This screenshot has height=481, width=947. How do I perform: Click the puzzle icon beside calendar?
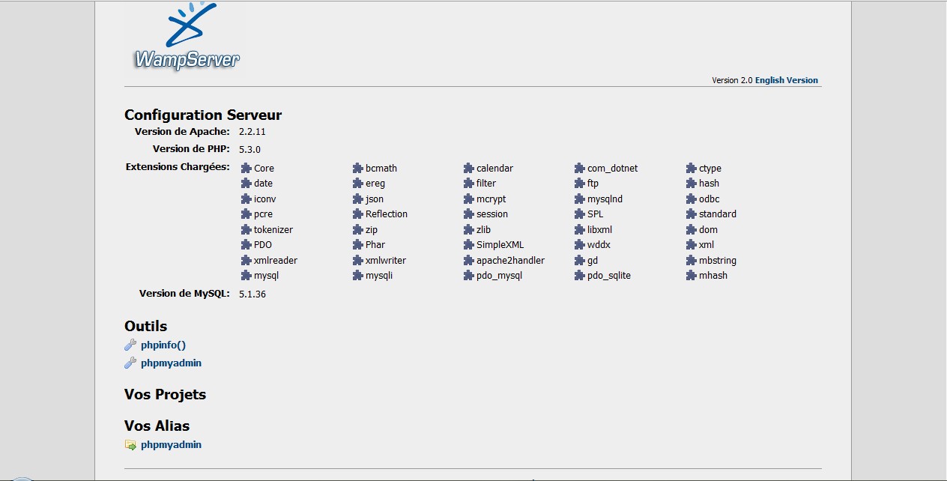(x=469, y=169)
